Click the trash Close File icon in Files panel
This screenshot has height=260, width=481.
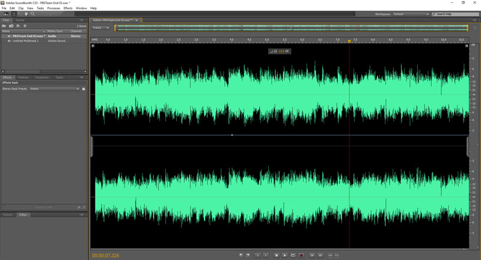[x=25, y=26]
